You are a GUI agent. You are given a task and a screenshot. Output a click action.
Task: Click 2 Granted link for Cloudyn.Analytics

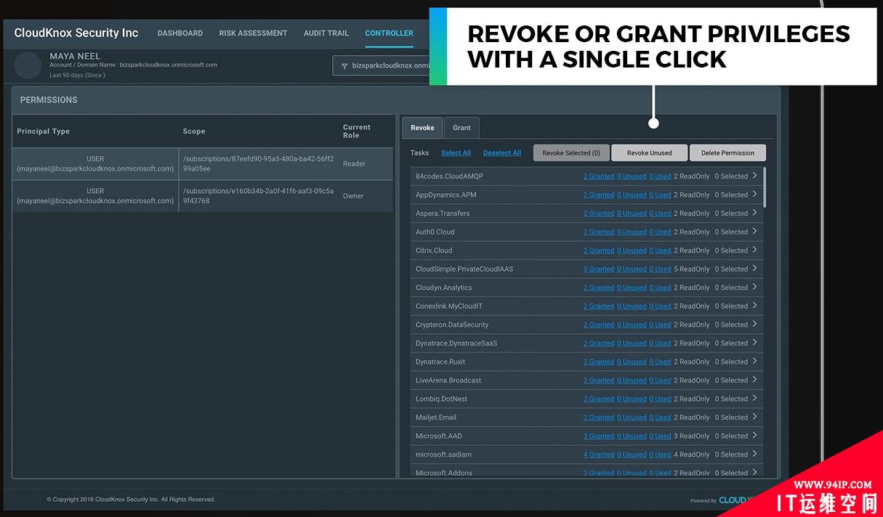(x=599, y=288)
